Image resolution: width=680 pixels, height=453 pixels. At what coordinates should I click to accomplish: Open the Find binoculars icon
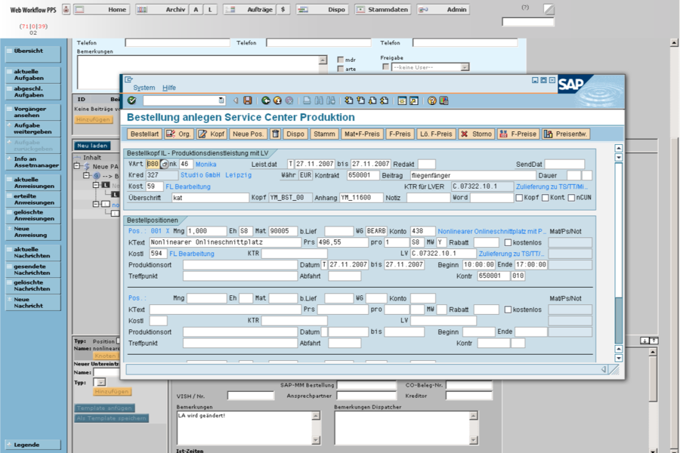point(317,100)
